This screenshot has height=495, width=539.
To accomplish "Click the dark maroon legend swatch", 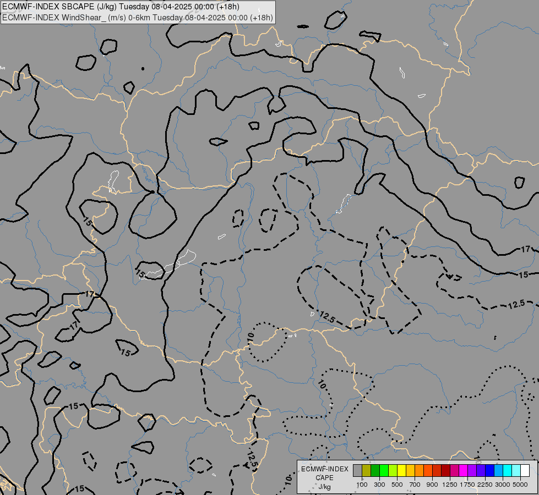I will click(x=445, y=471).
